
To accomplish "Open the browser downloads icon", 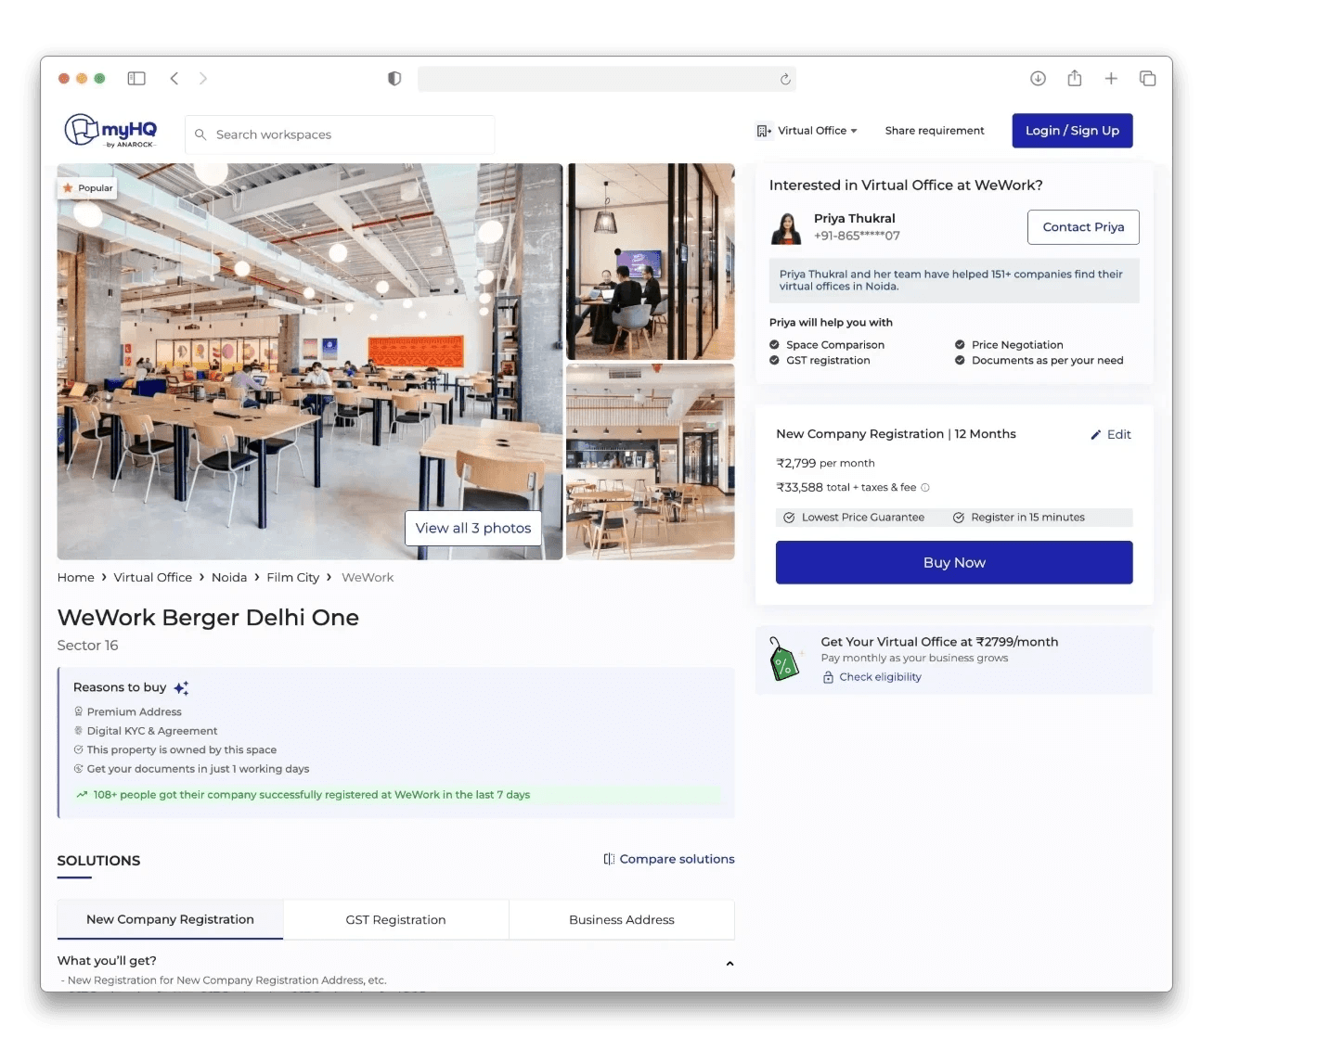I will 1038,79.
